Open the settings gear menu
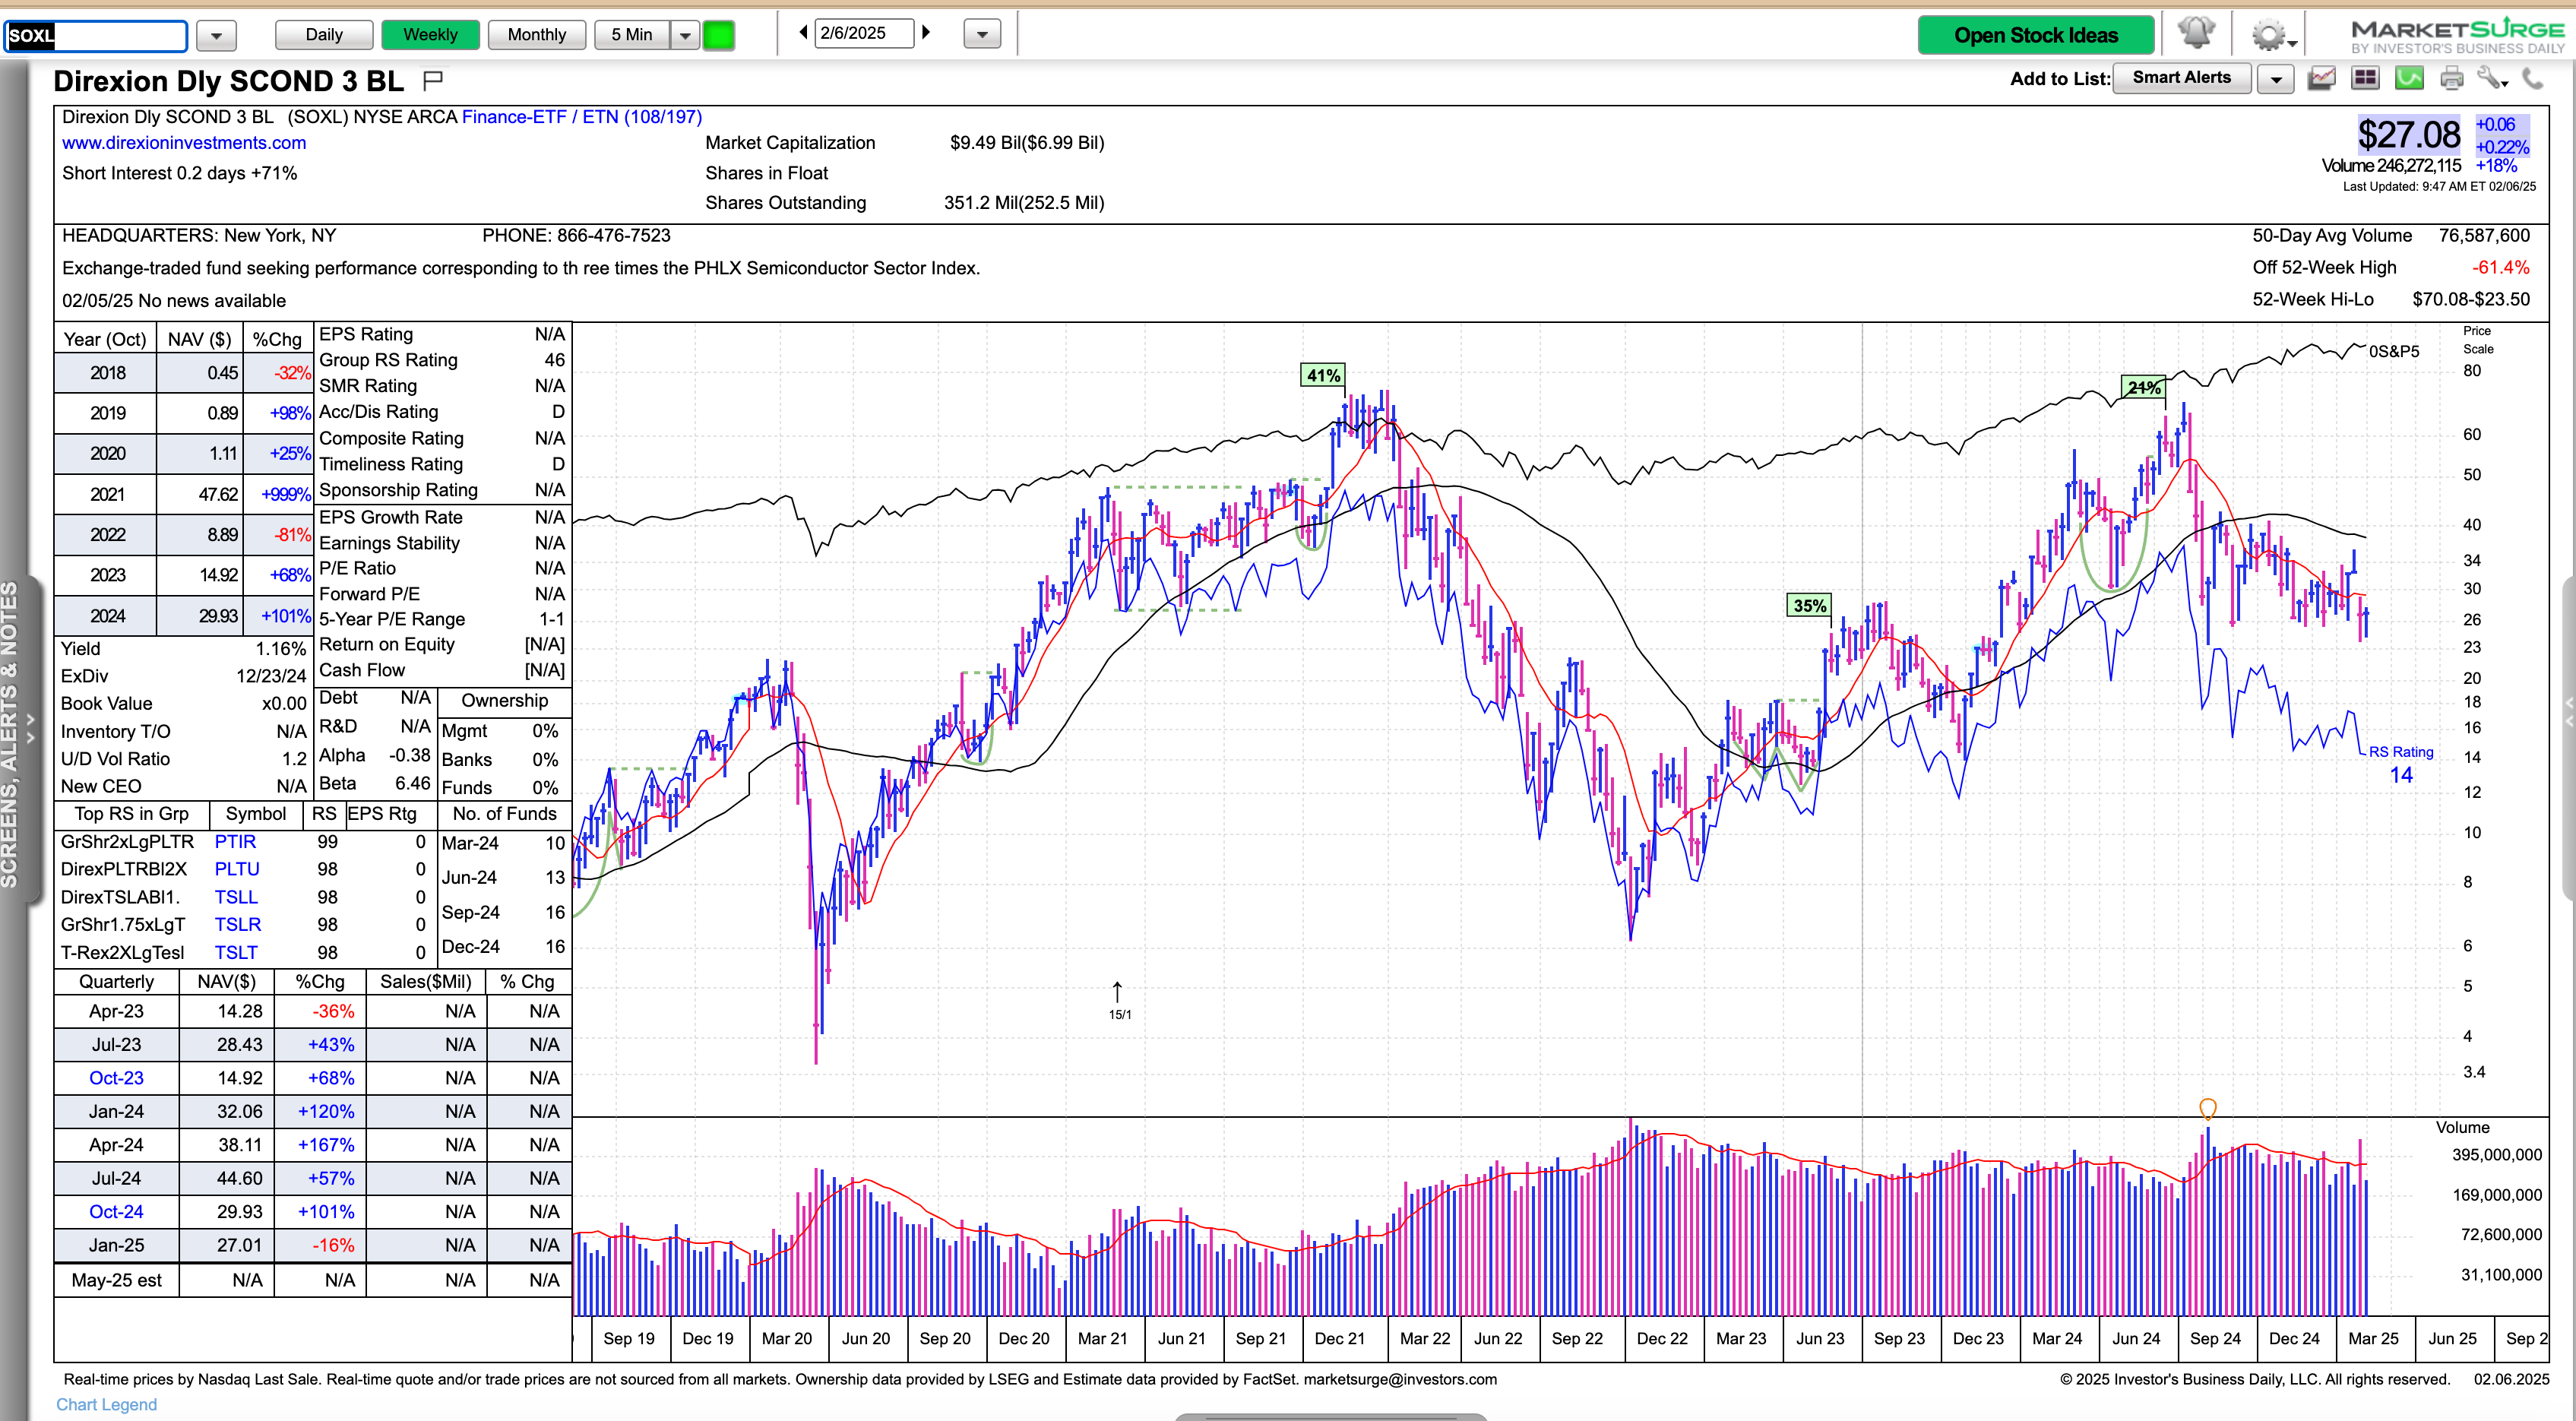This screenshot has width=2576, height=1421. coord(2268,36)
